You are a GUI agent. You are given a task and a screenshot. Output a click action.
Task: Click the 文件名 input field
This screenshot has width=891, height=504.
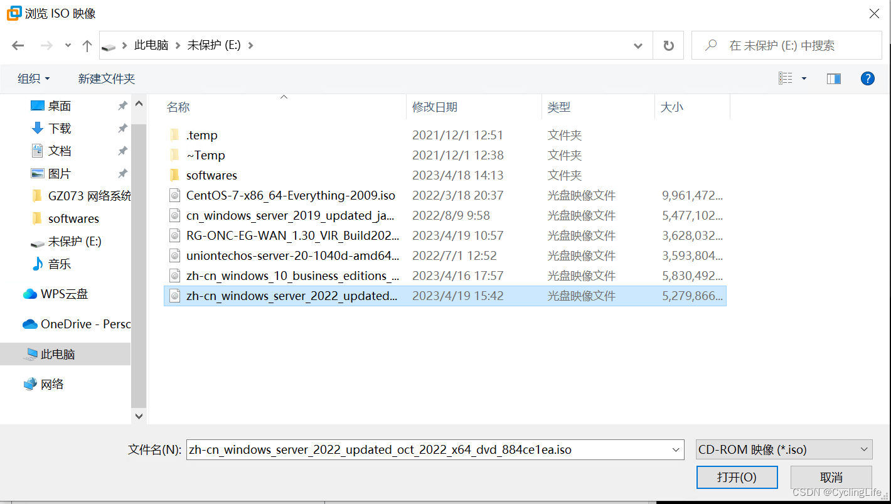428,449
